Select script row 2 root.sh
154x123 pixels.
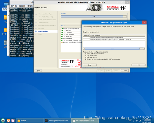click(x=114, y=39)
